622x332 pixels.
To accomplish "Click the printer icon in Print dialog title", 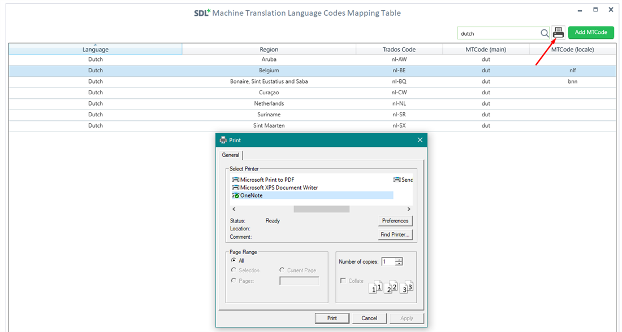I will click(x=223, y=140).
